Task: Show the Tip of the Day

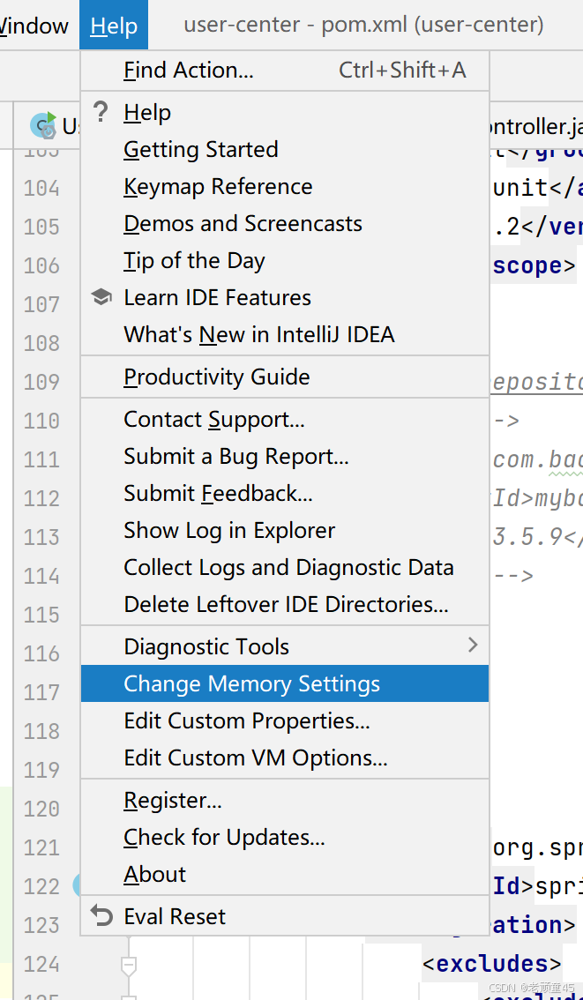Action: 194,261
